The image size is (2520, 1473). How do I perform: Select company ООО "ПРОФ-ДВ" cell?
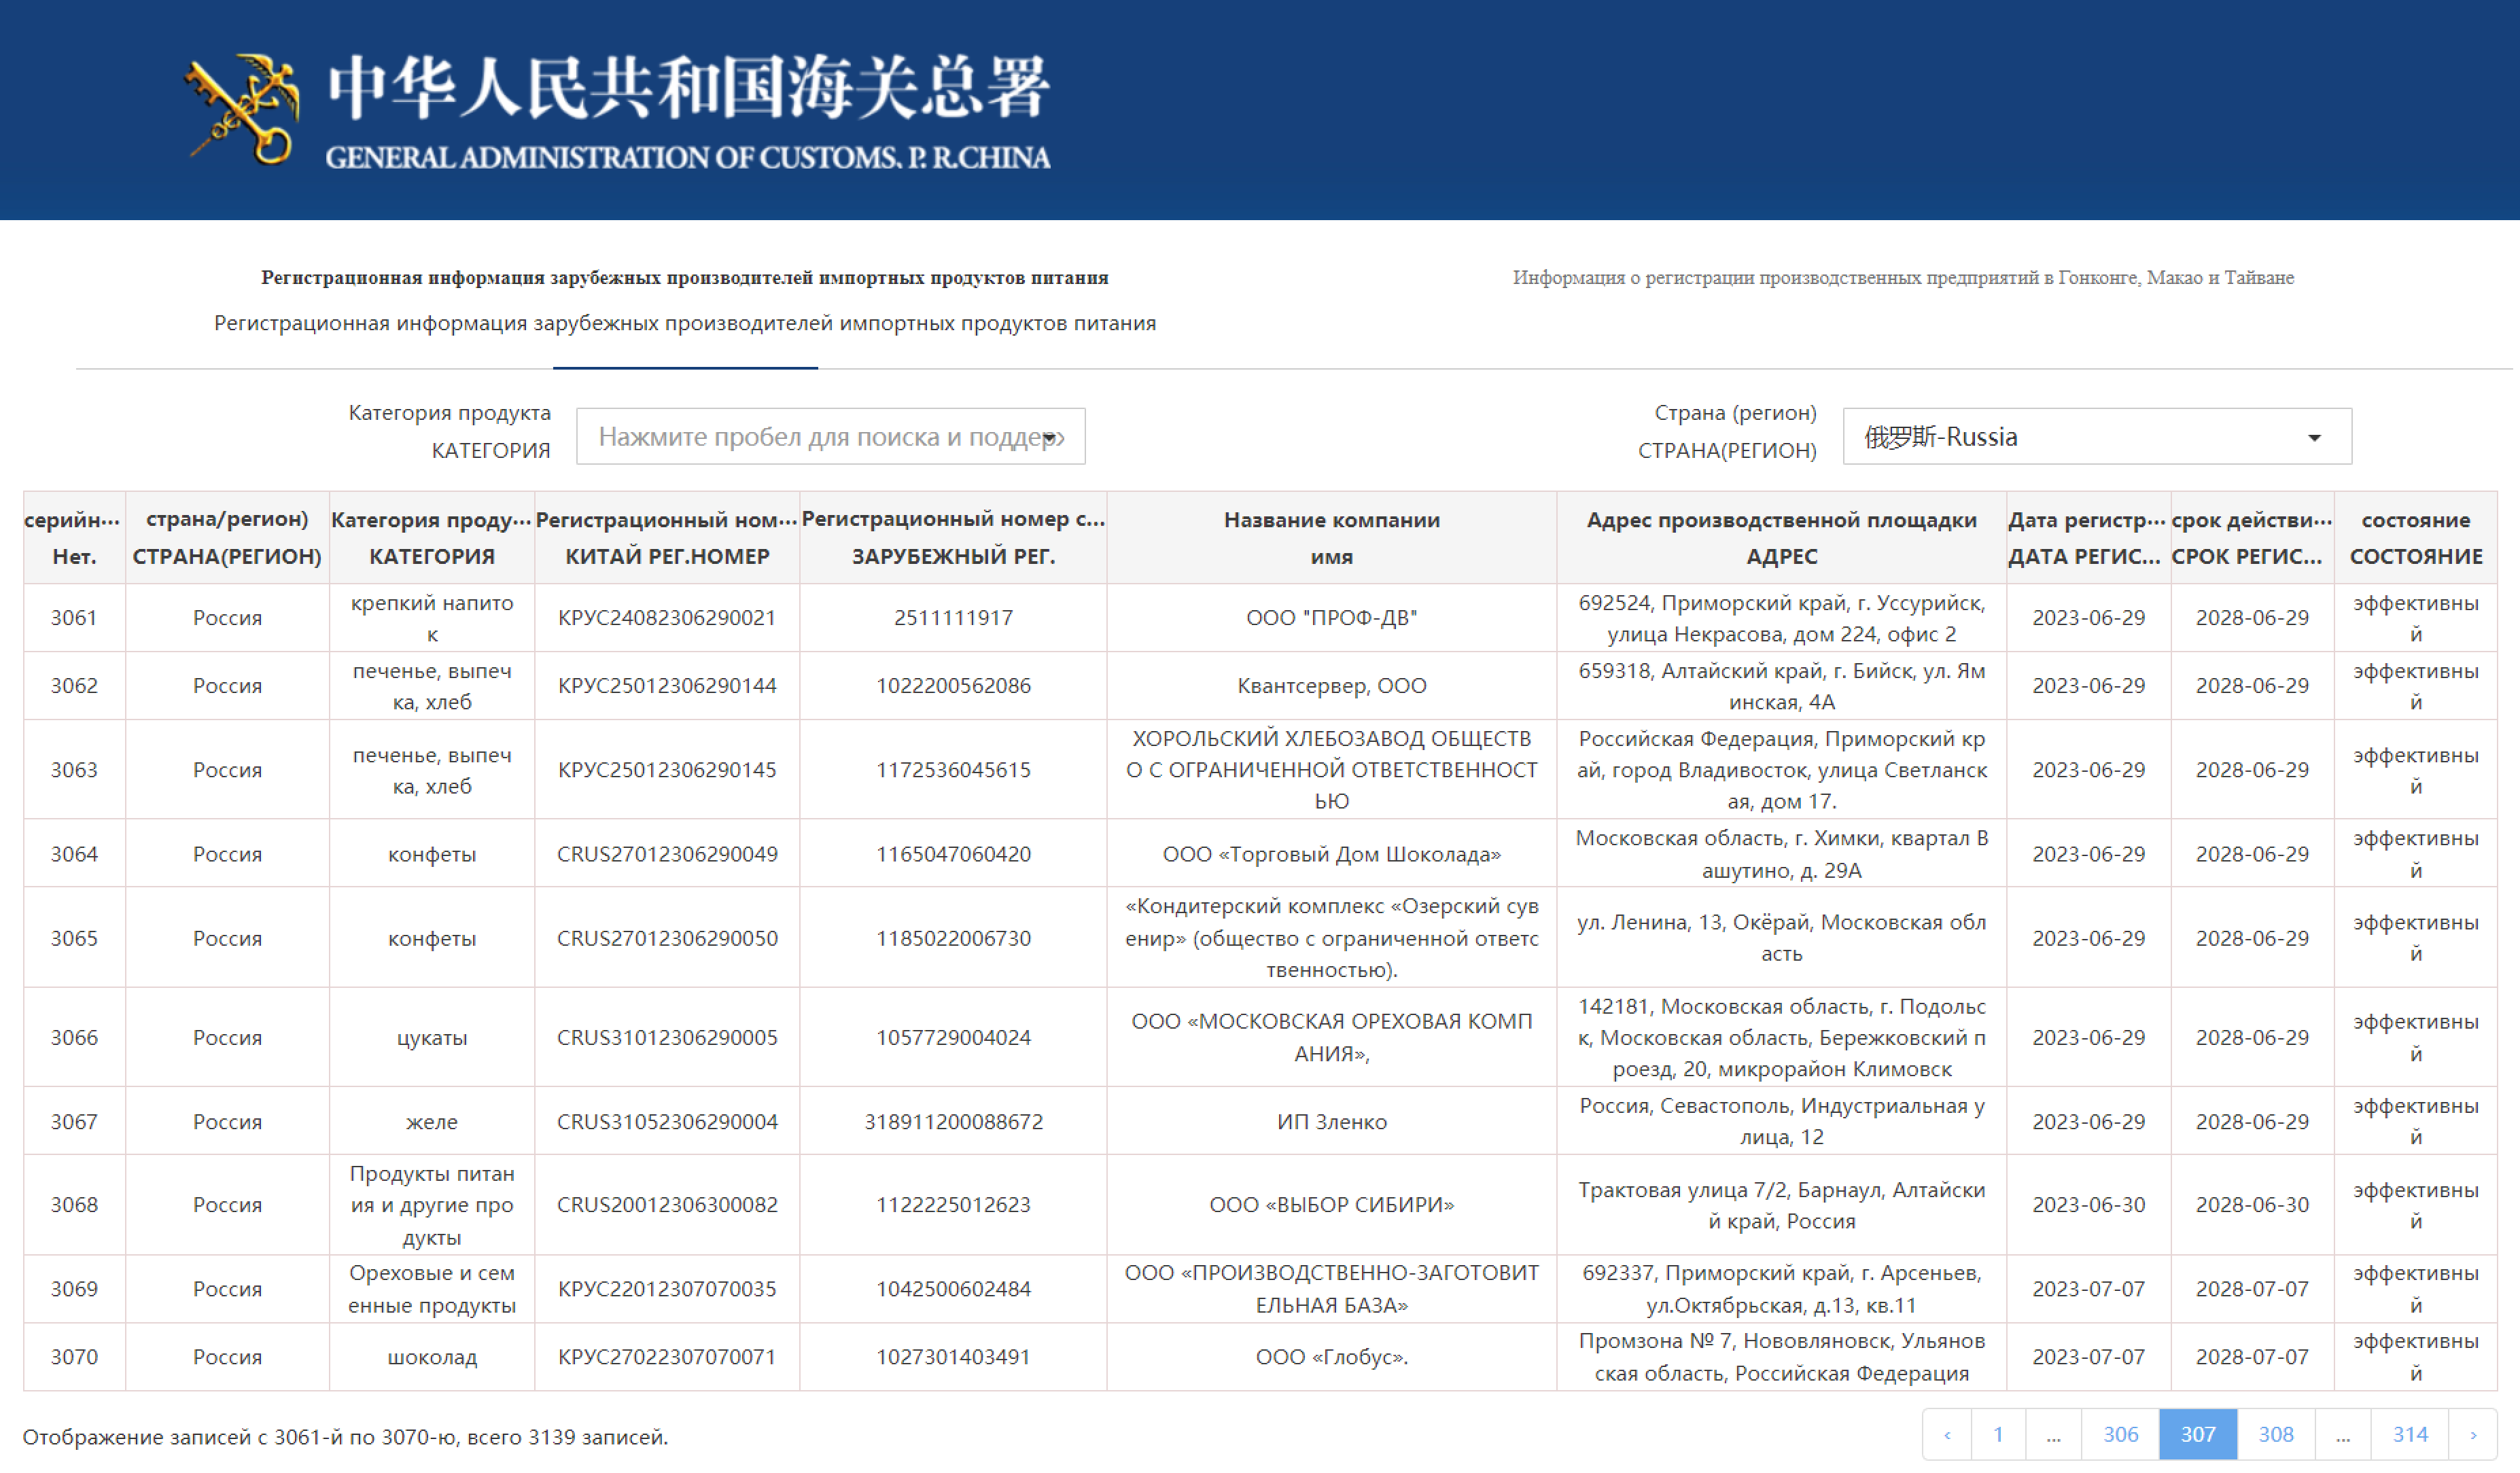(1331, 618)
